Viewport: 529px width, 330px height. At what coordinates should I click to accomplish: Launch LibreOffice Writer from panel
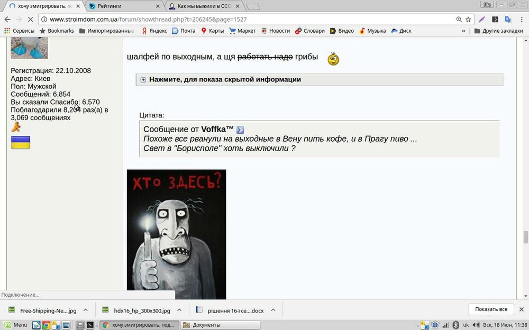pyautogui.click(x=36, y=325)
